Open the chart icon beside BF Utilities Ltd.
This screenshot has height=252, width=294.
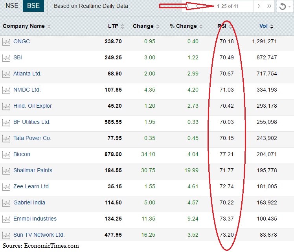tap(6, 123)
